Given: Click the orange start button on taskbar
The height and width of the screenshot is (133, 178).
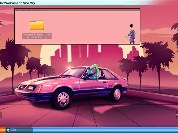Looking at the screenshot, I should 3,130.
